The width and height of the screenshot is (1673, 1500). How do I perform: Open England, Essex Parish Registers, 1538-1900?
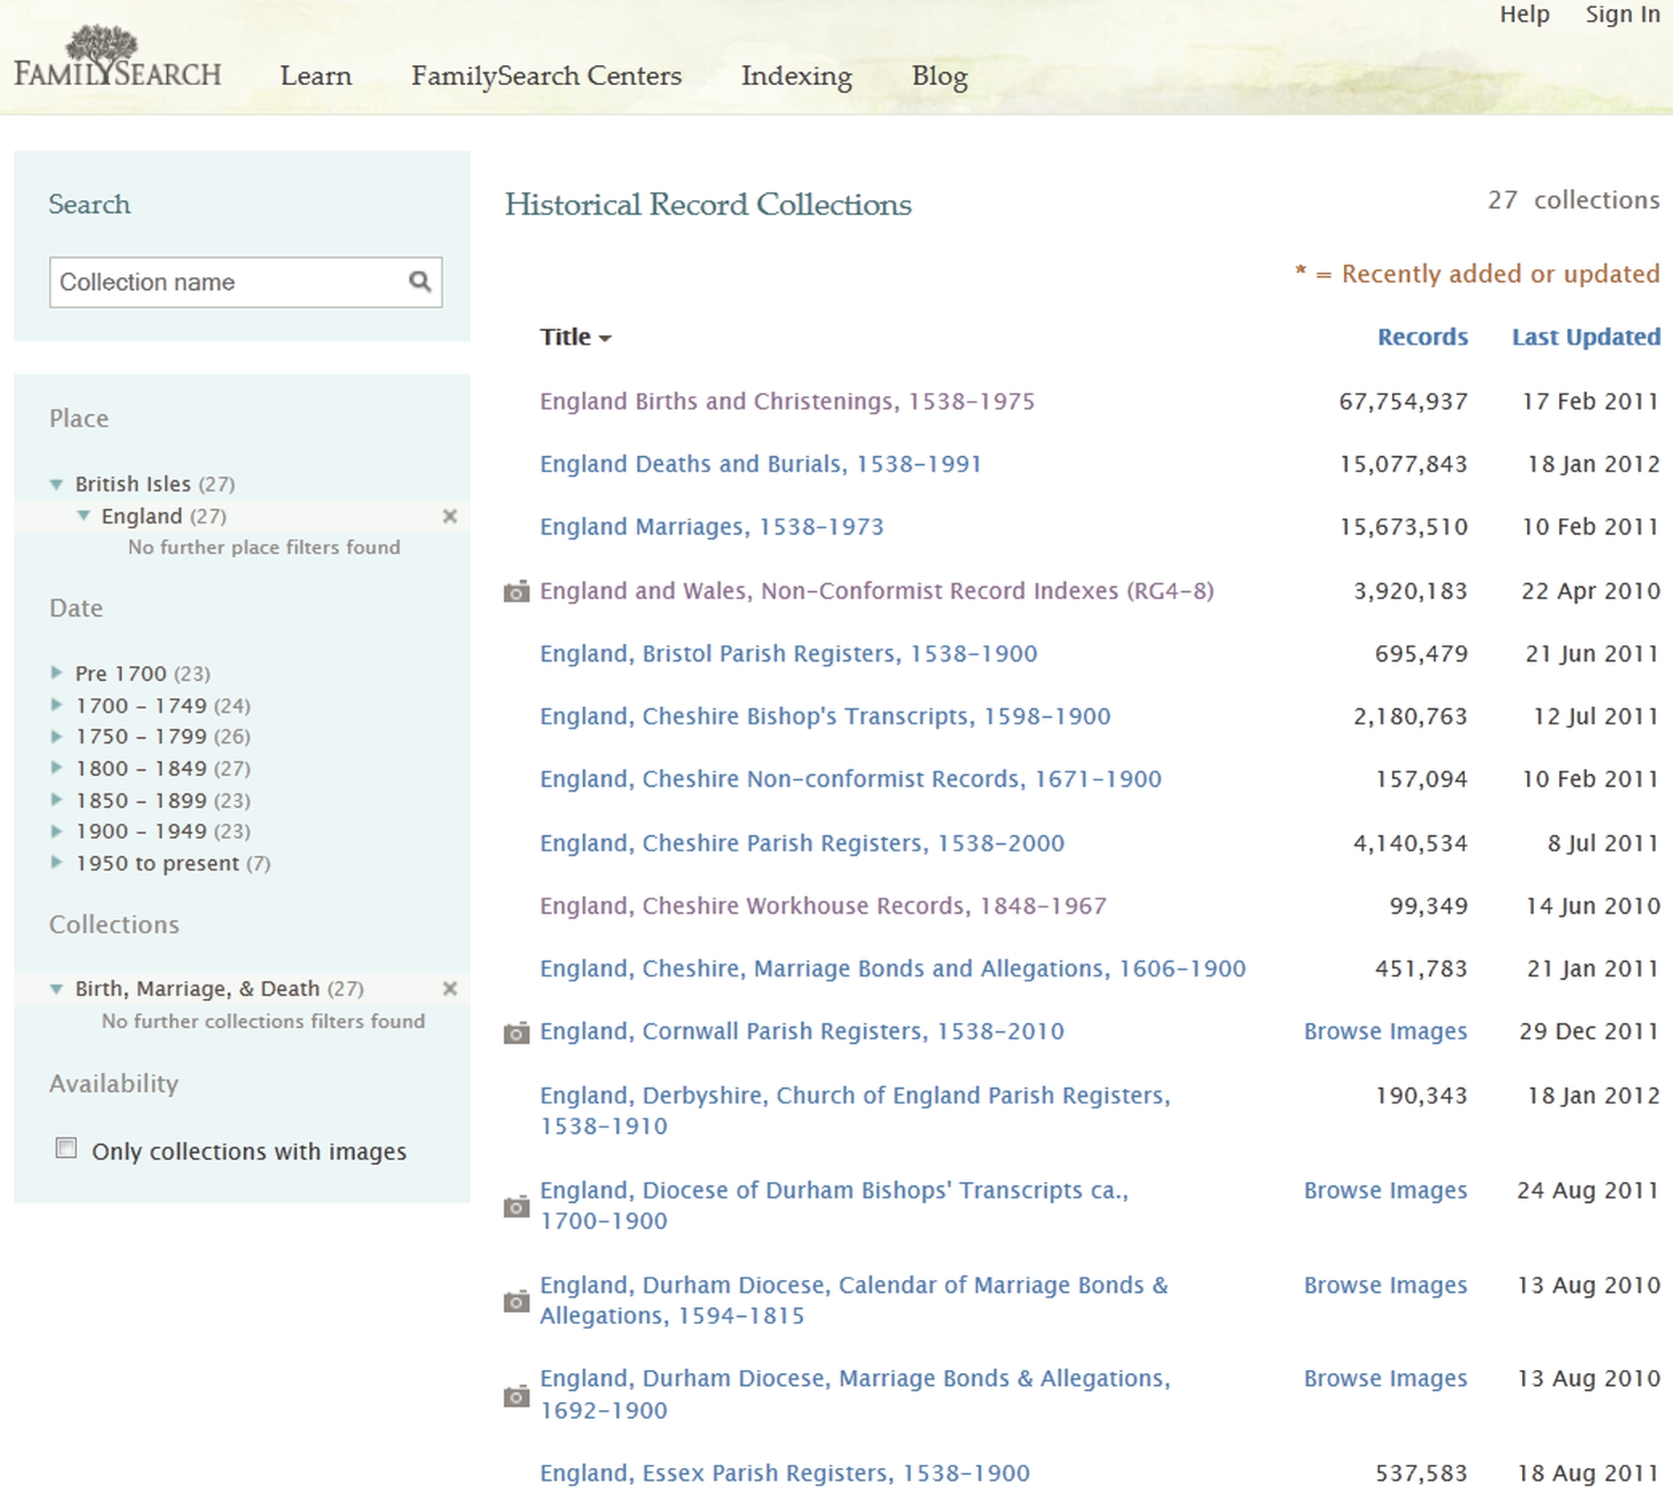click(x=785, y=1473)
